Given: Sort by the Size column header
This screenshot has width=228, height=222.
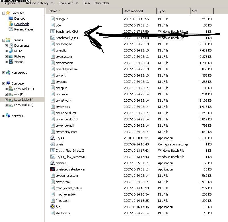Looking at the screenshot, I should [x=202, y=11].
